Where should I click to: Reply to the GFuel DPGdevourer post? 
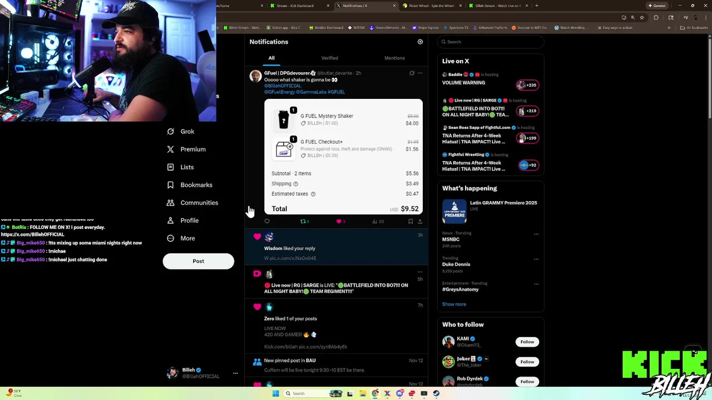pyautogui.click(x=267, y=221)
